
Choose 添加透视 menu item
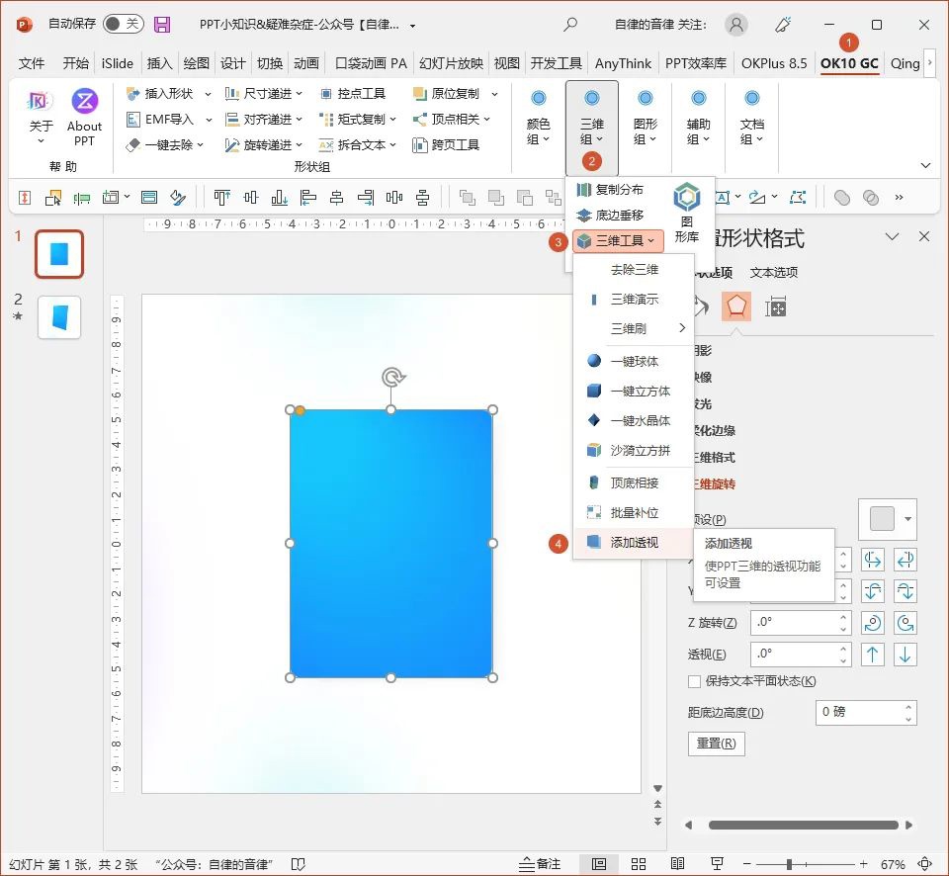point(633,542)
